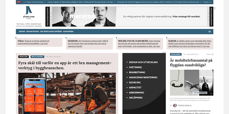
Task: Click KAPACITET in the dark ad
Action: [135, 87]
